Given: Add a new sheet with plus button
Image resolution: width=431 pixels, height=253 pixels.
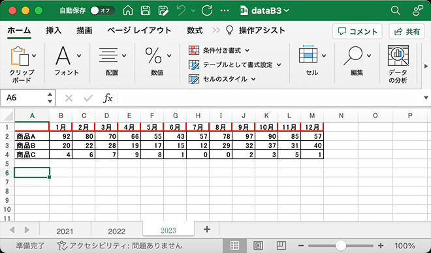Looking at the screenshot, I should pyautogui.click(x=207, y=229).
